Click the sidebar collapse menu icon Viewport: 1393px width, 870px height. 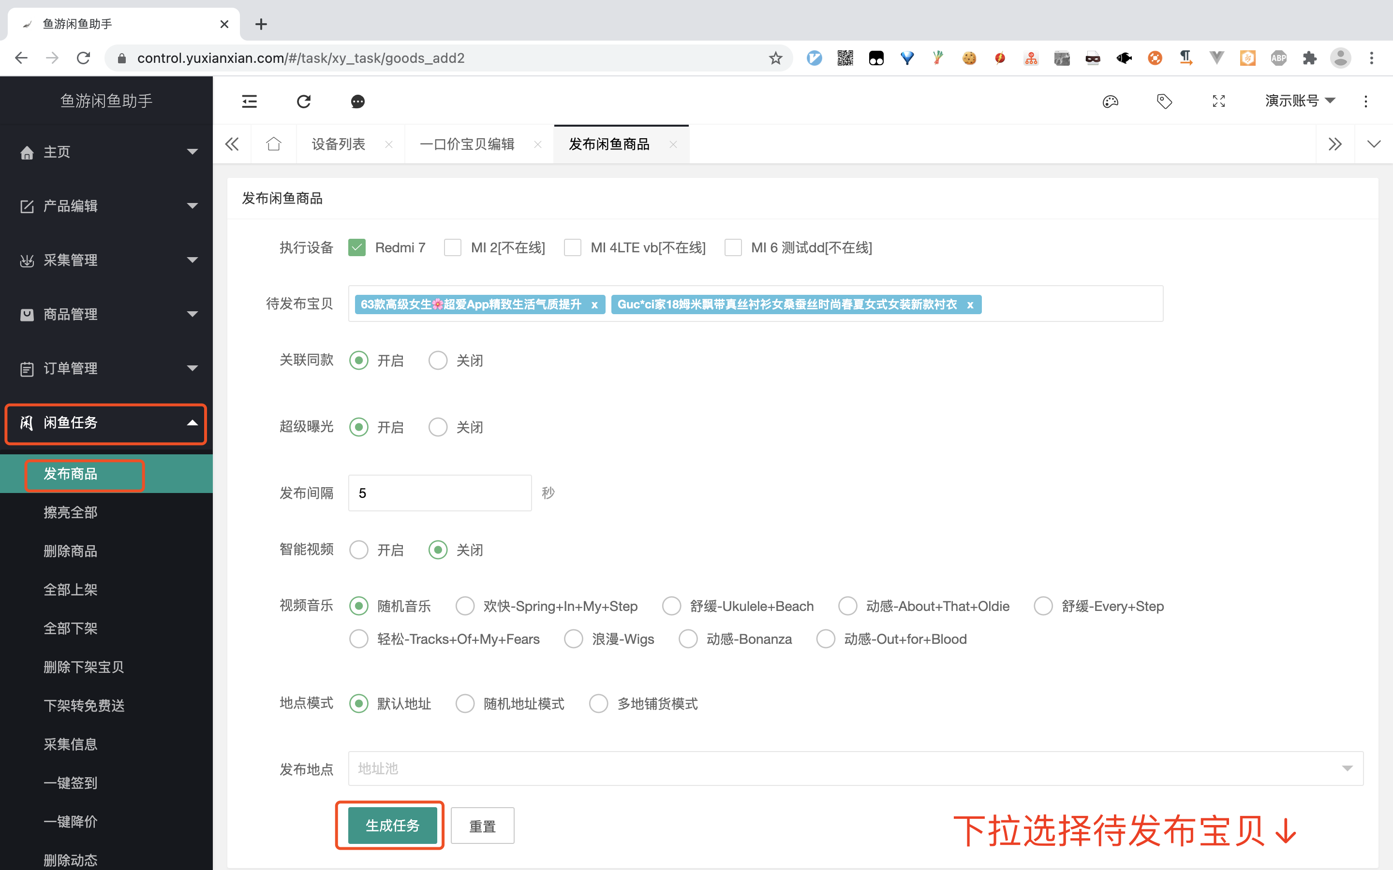249,101
